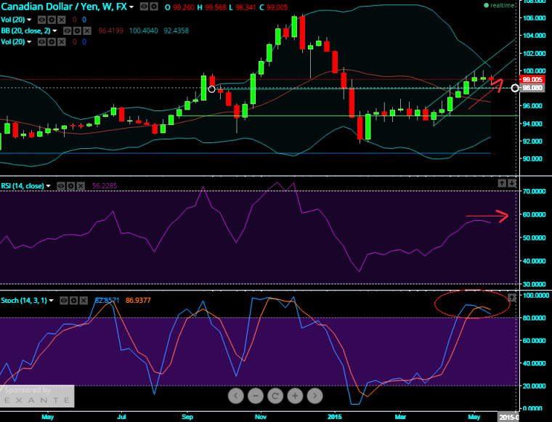552x422 pixels.
Task: Click the Sponsored by EXANTE logo
Action: pyautogui.click(x=36, y=396)
